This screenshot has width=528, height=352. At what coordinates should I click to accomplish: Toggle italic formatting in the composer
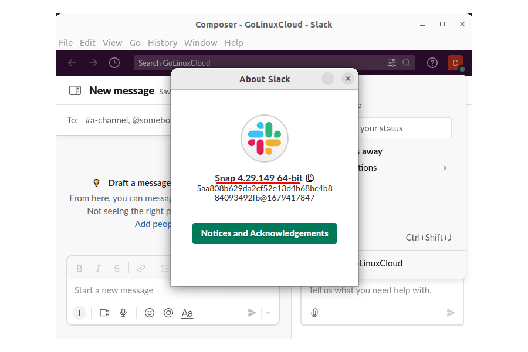pyautogui.click(x=98, y=268)
